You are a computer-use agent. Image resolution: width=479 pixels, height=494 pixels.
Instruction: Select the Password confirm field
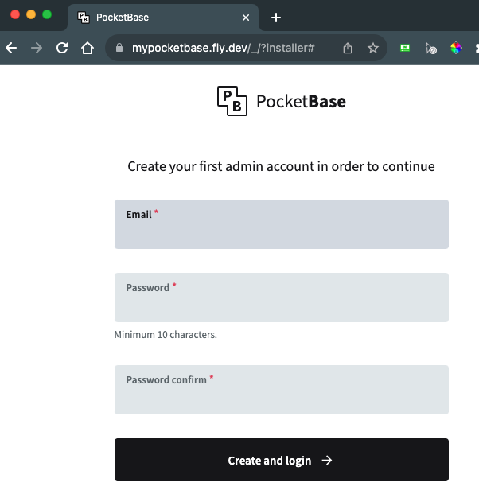[x=282, y=396]
